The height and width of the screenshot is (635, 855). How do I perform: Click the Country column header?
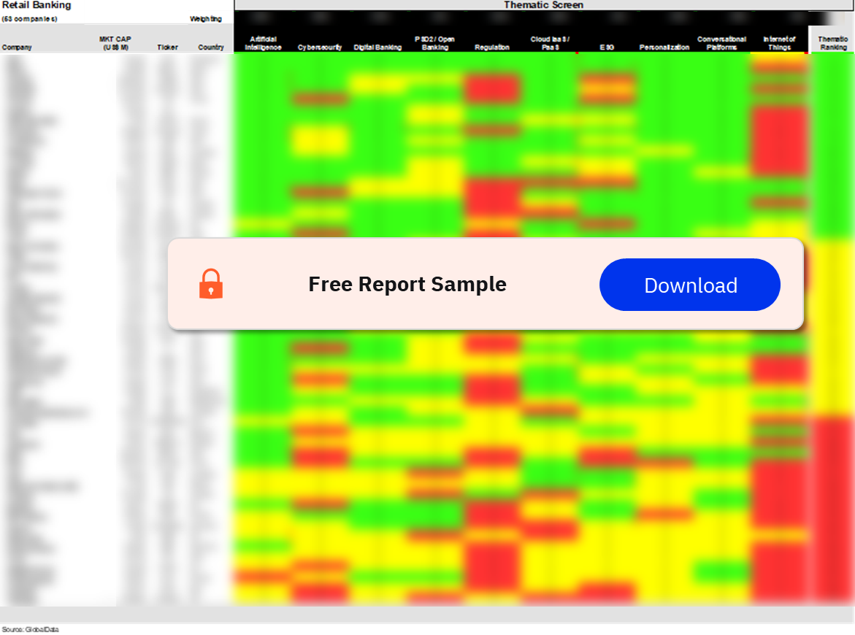(211, 47)
